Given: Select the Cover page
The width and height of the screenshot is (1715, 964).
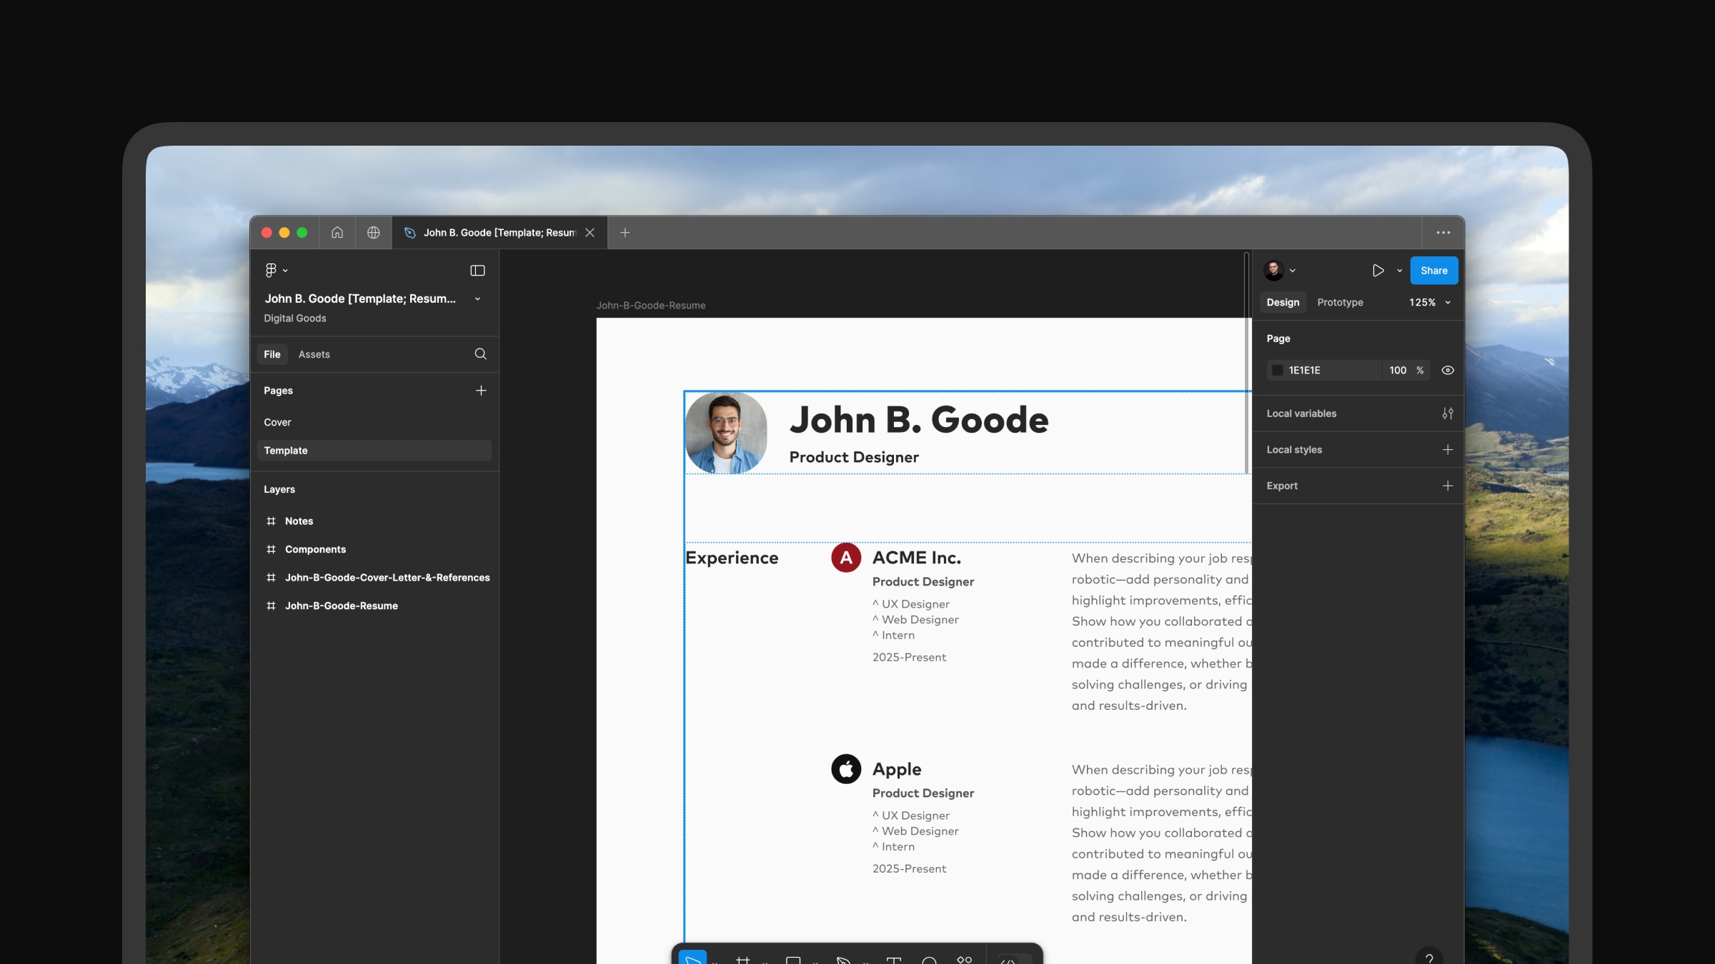Looking at the screenshot, I should coord(277,422).
